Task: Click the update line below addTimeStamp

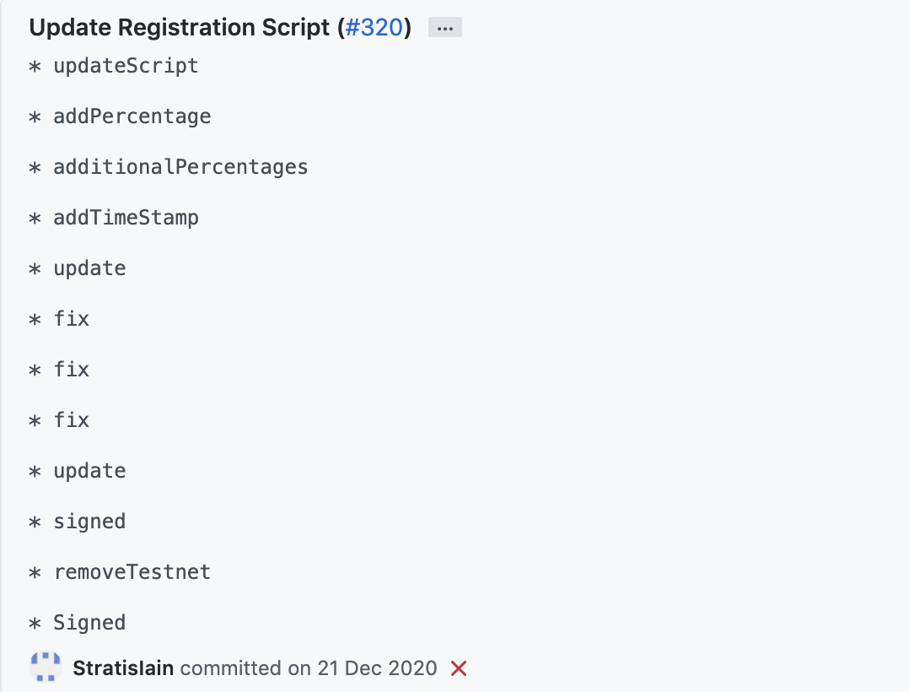Action: [89, 268]
